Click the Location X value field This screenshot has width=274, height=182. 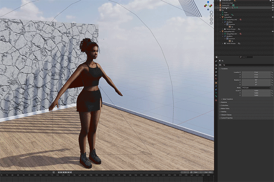tap(256, 72)
